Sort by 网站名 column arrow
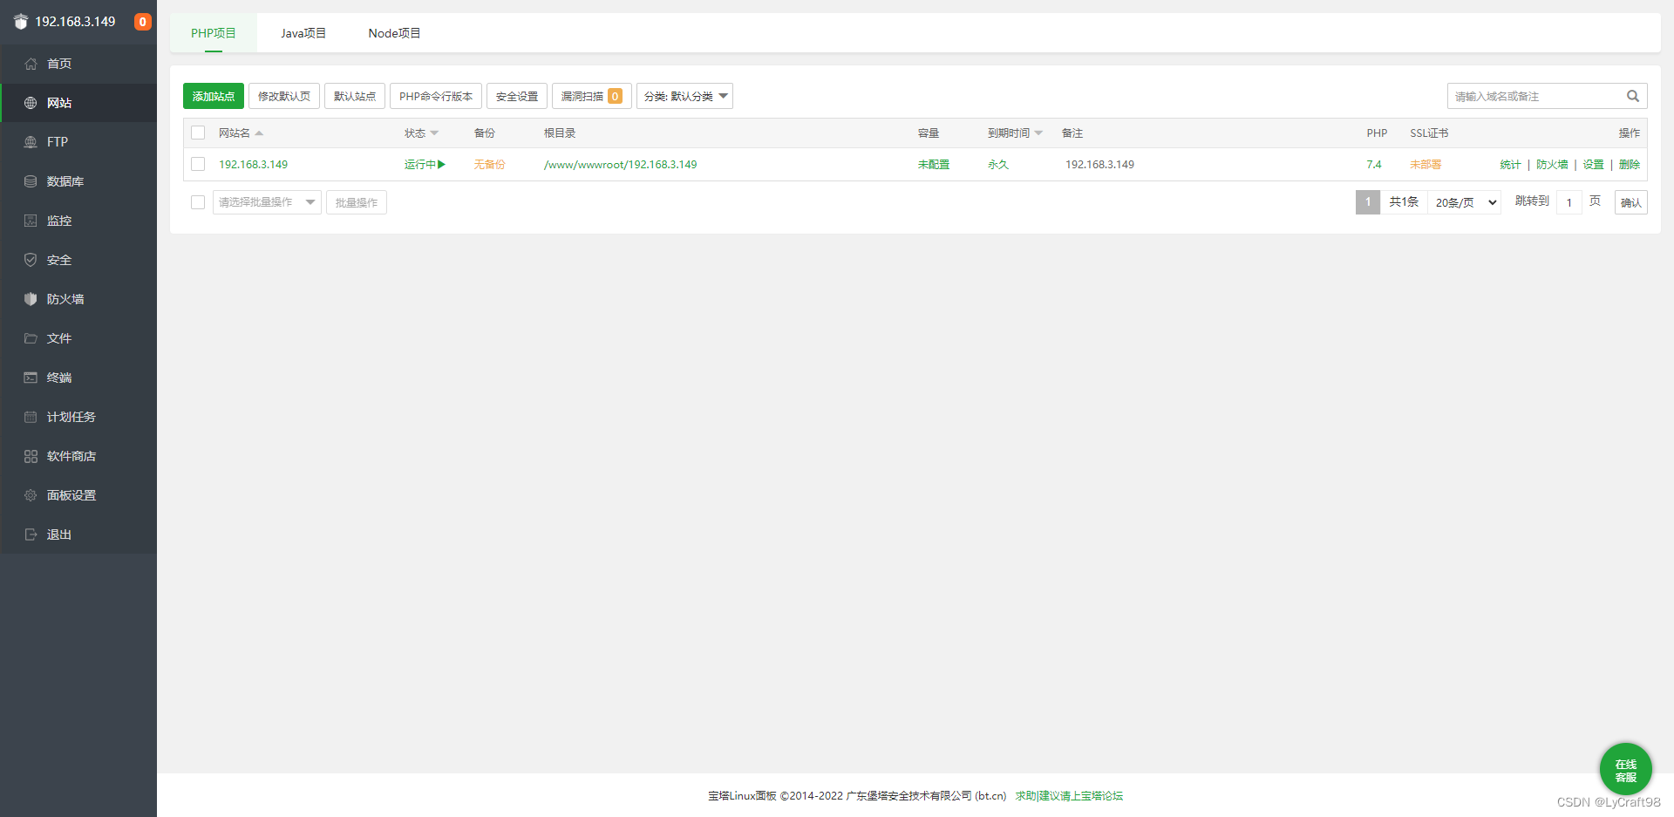 click(x=259, y=133)
